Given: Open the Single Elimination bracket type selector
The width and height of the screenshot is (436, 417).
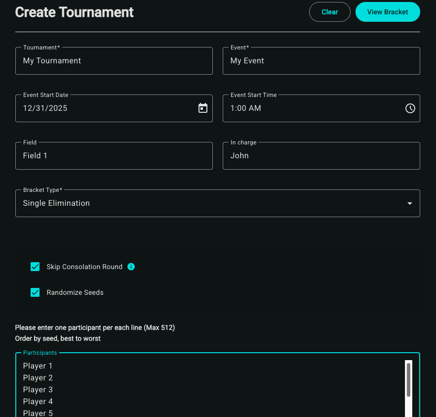Looking at the screenshot, I should click(x=218, y=203).
